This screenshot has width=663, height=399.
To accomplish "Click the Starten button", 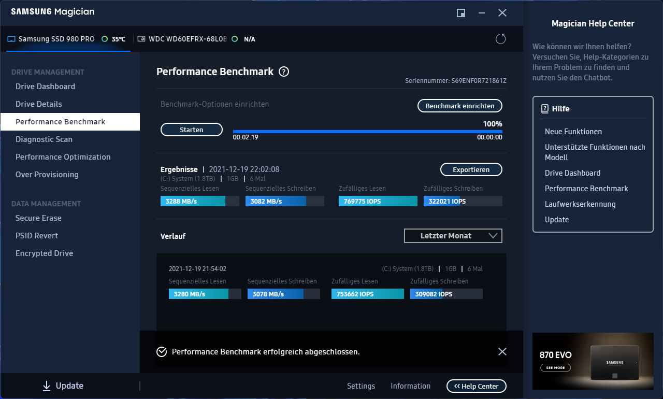I will [192, 130].
